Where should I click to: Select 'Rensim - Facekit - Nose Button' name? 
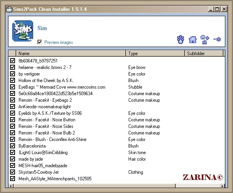(x=47, y=120)
